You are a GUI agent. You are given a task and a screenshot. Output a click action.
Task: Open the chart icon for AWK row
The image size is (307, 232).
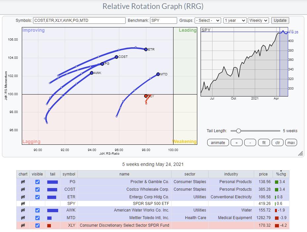23,210
